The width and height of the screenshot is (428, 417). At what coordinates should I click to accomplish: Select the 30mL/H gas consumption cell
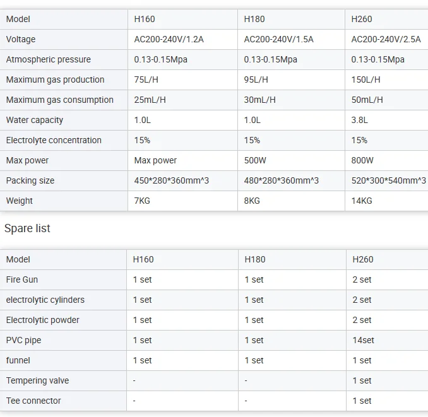[x=259, y=100]
